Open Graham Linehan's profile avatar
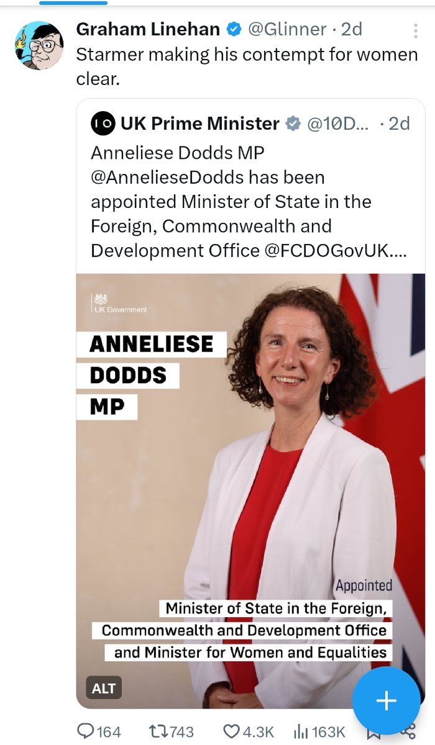The width and height of the screenshot is (435, 745). (x=39, y=45)
